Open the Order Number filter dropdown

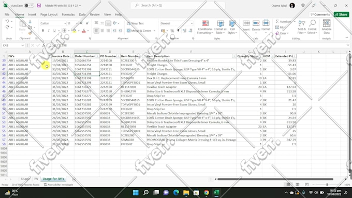pyautogui.click(x=97, y=56)
